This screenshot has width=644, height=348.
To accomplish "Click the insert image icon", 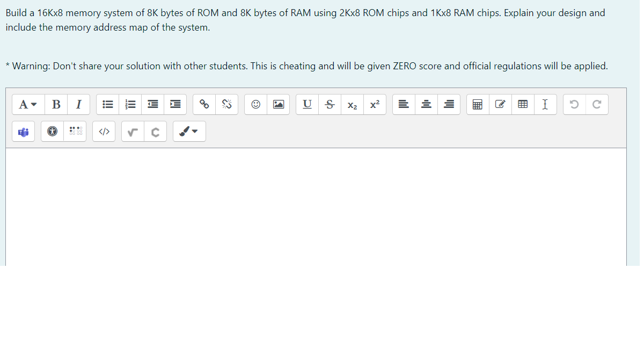I will point(279,104).
